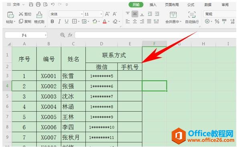Screen dimensions: 237x147
Task: Switch to the 公式 tab
Action: [x=191, y=5]
